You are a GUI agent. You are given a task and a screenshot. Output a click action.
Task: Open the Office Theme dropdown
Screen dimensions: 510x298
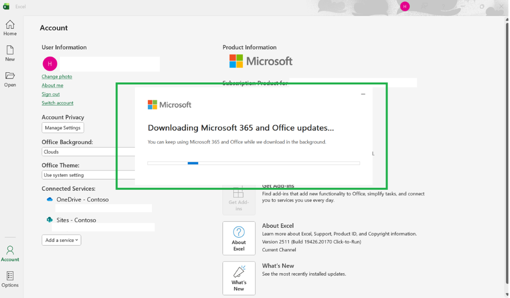89,175
